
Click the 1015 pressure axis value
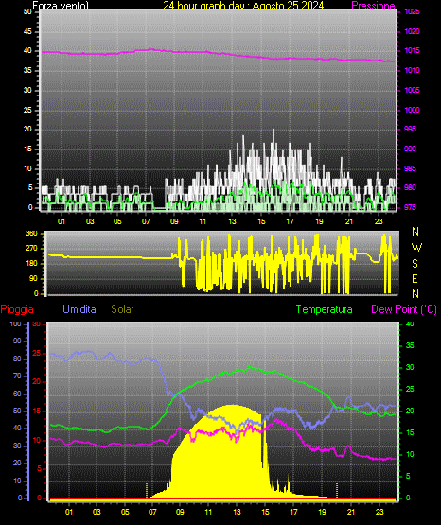pyautogui.click(x=412, y=50)
